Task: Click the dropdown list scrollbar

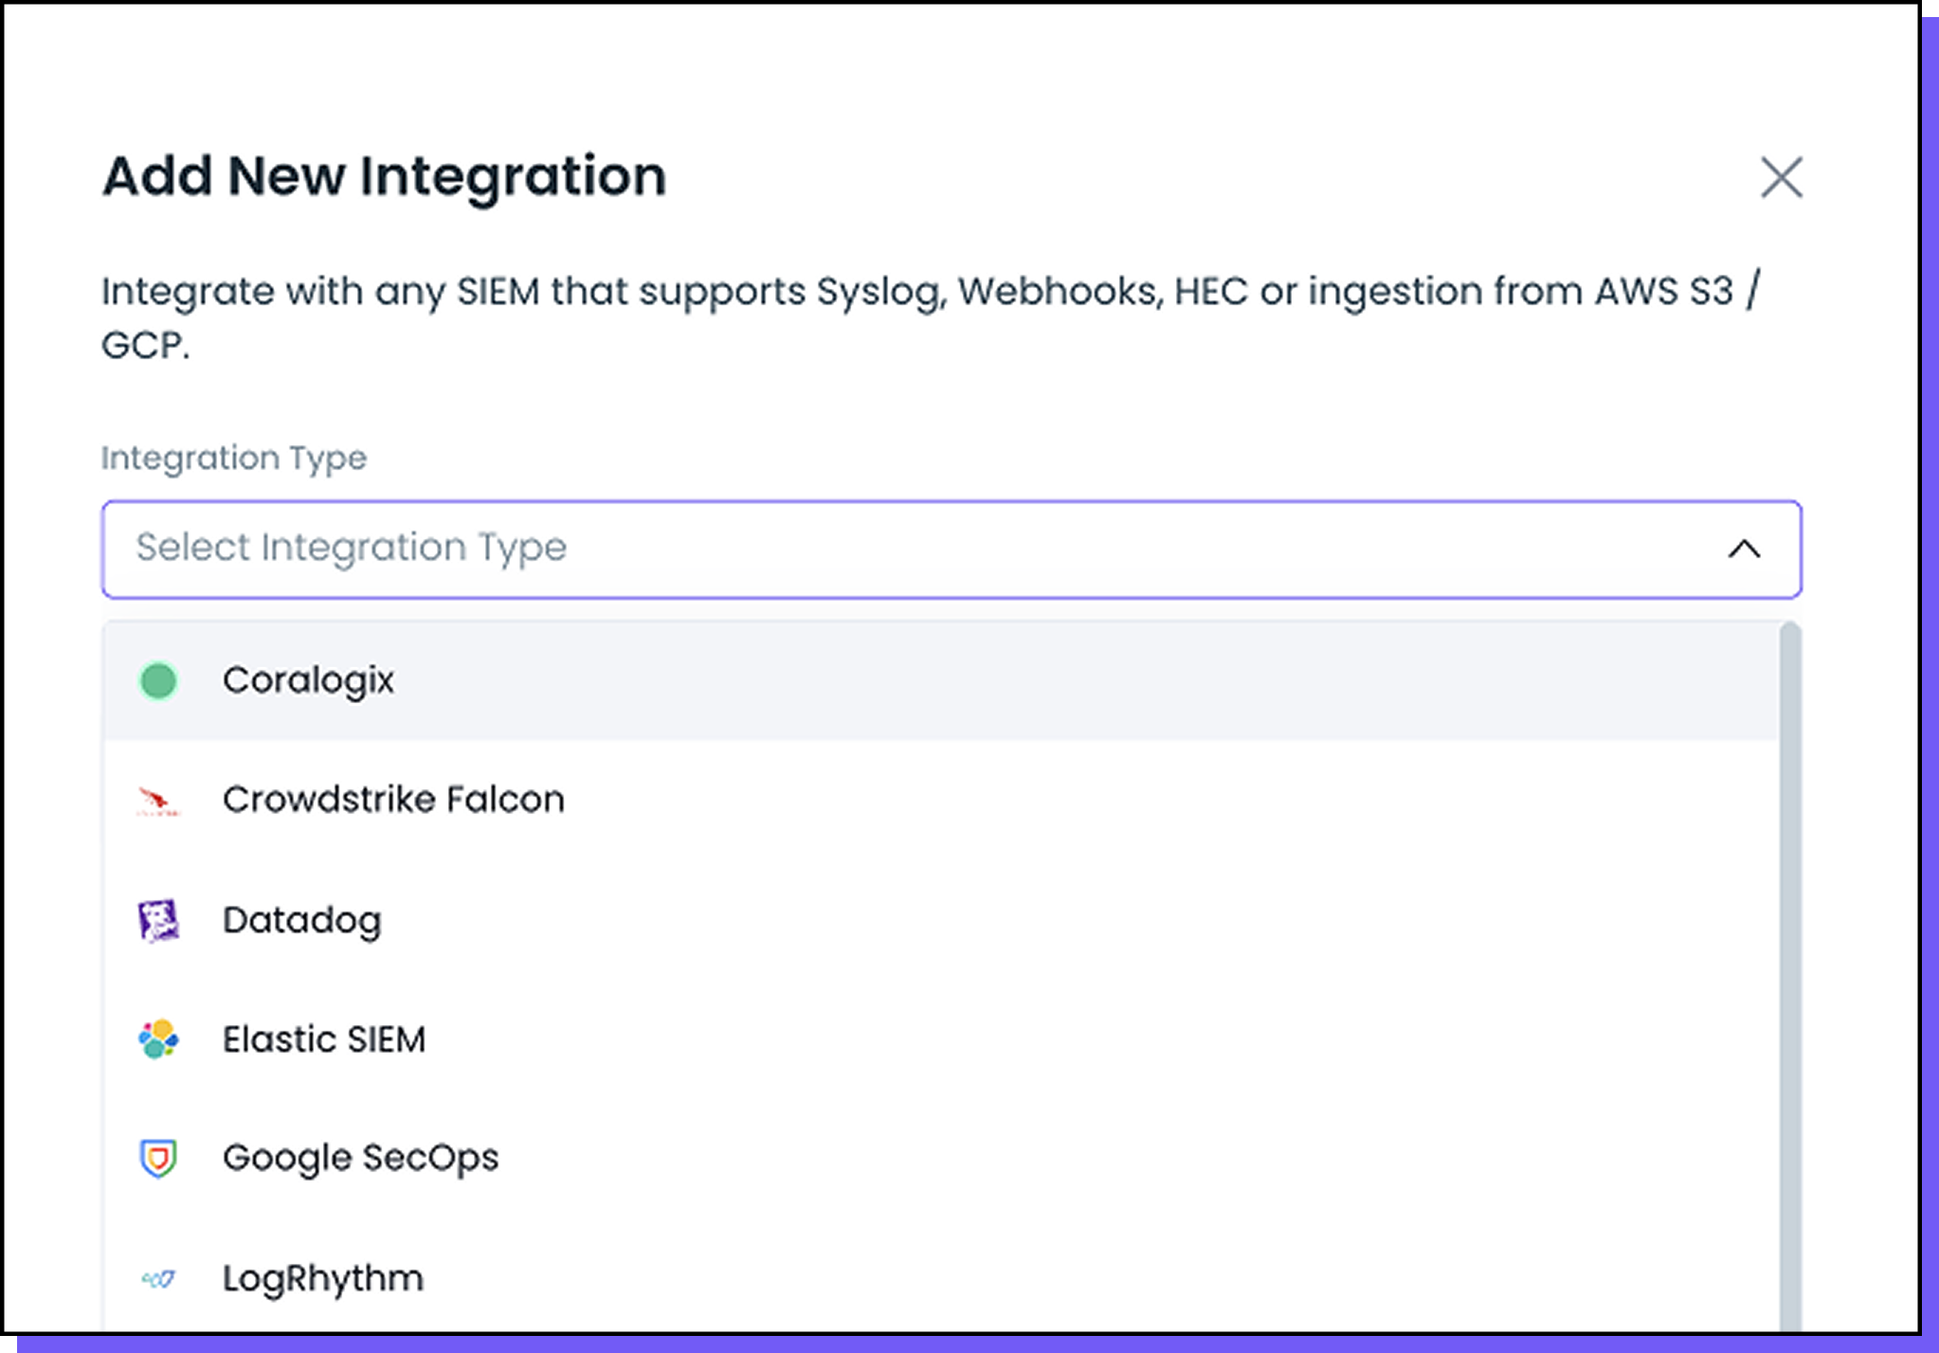Action: 1789,978
